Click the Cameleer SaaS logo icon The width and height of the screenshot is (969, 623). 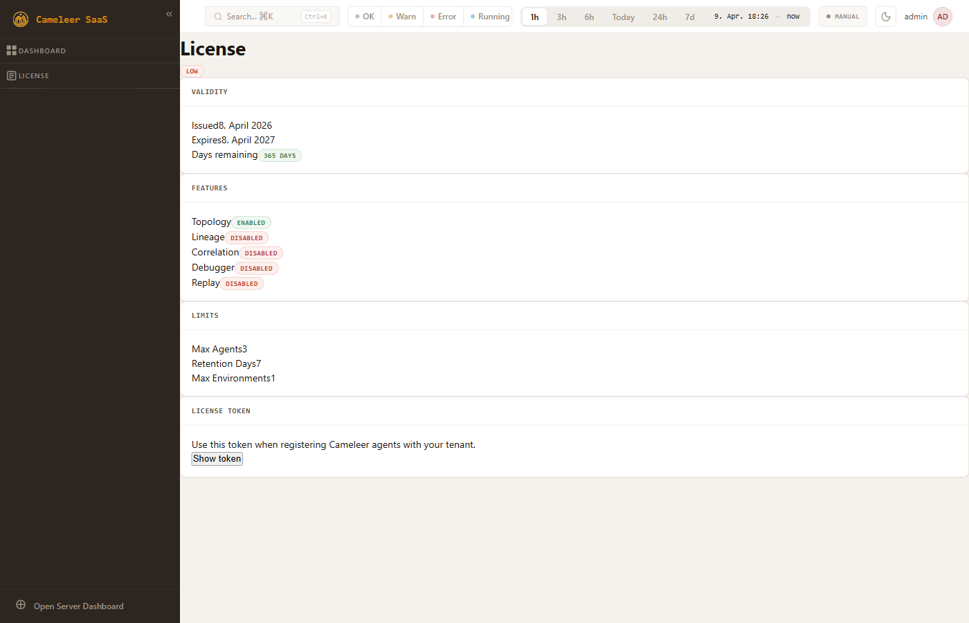21,19
